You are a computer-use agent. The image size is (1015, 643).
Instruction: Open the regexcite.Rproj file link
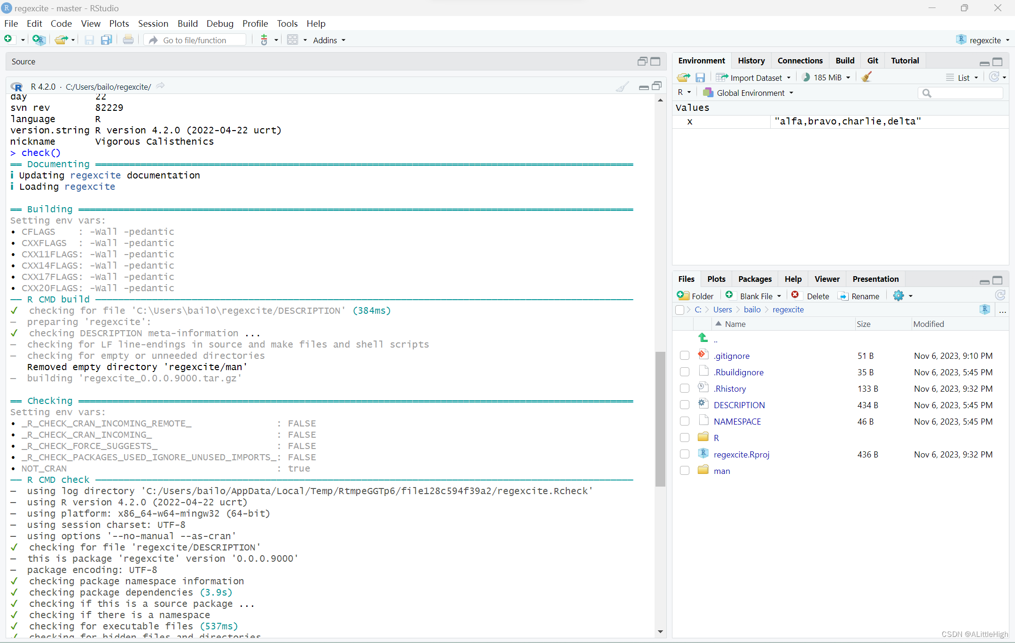tap(742, 454)
